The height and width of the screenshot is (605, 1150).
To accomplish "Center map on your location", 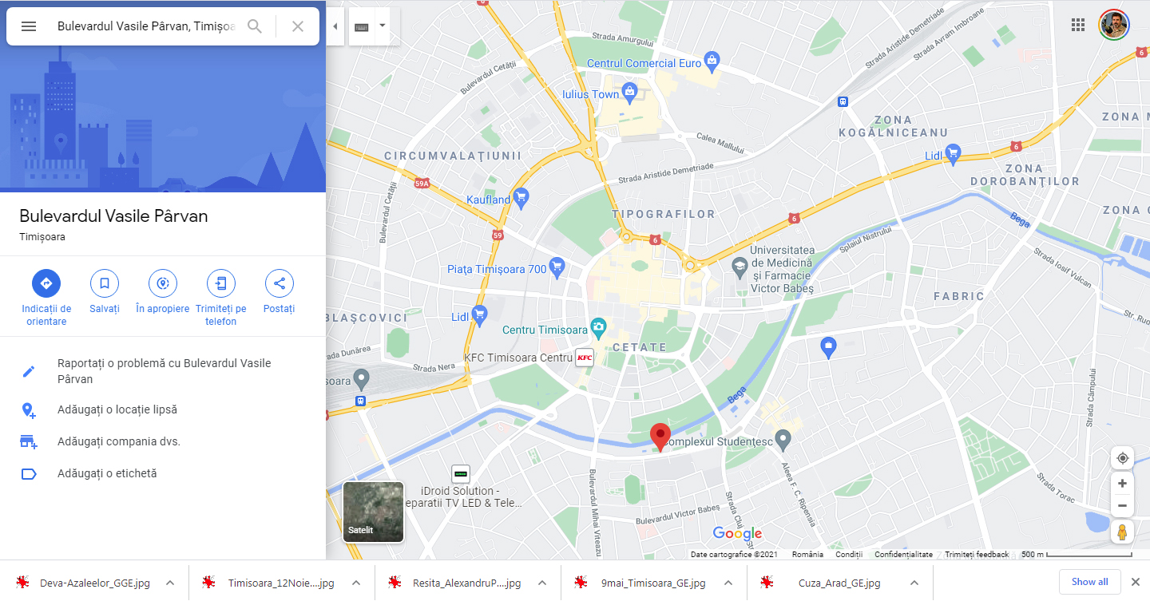I will pyautogui.click(x=1122, y=458).
